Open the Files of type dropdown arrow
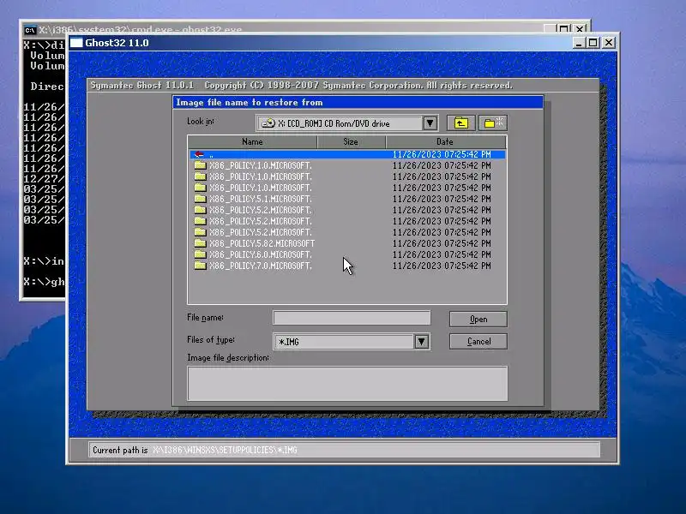 tap(421, 341)
